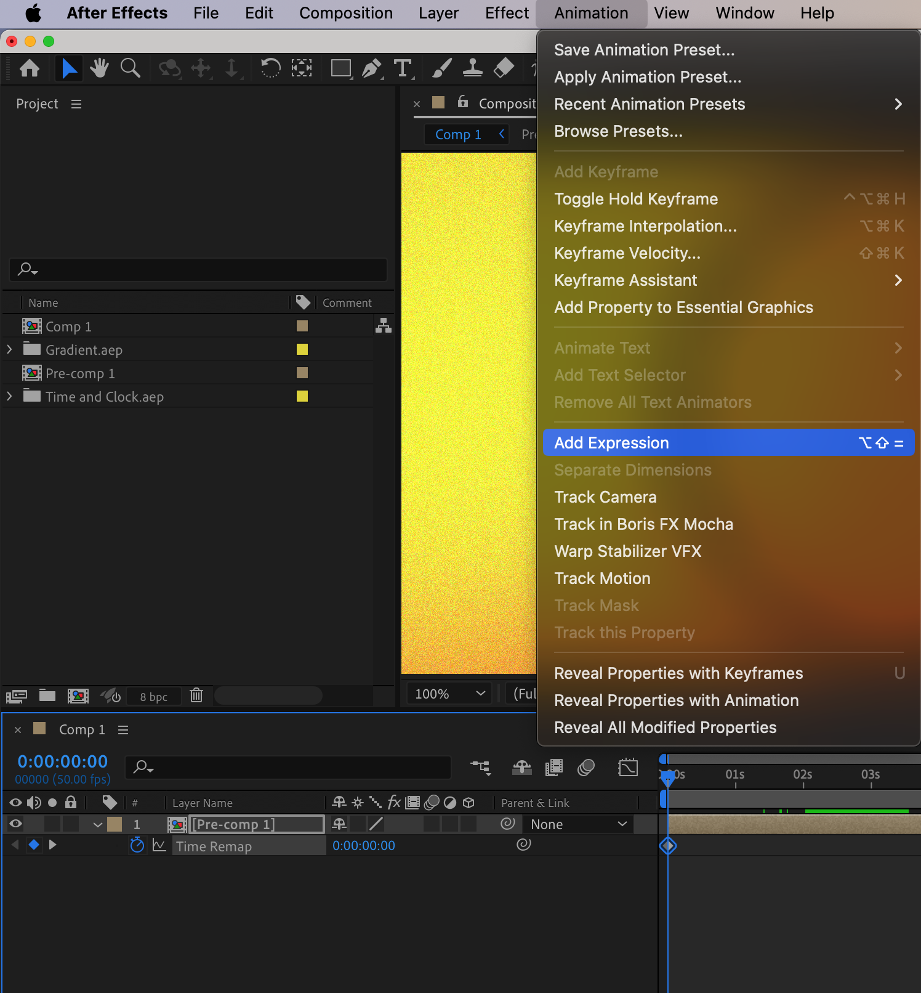This screenshot has height=993, width=921.
Task: Select the Rotation tool
Action: pyautogui.click(x=270, y=68)
